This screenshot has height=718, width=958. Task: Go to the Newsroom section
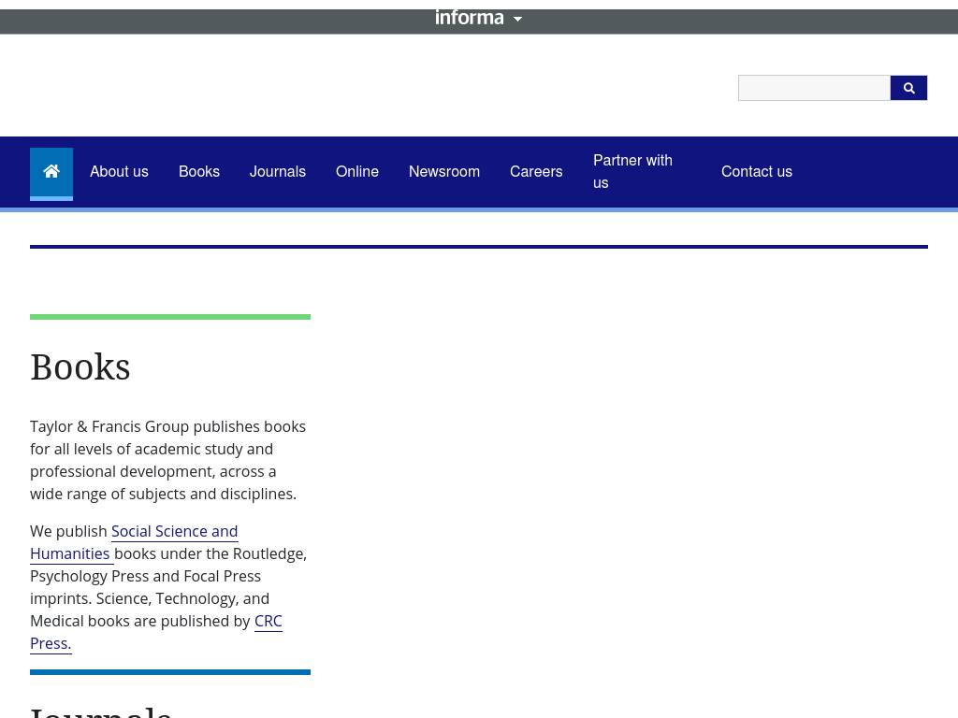click(444, 172)
